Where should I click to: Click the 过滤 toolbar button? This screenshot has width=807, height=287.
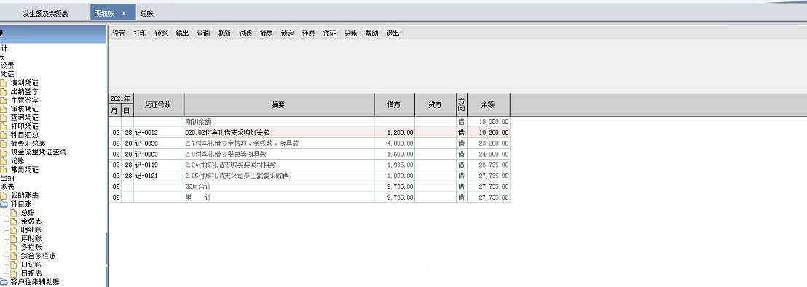tap(245, 34)
